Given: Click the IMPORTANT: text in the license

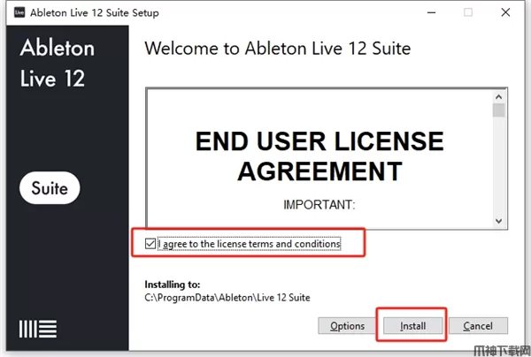Looking at the screenshot, I should tap(319, 205).
